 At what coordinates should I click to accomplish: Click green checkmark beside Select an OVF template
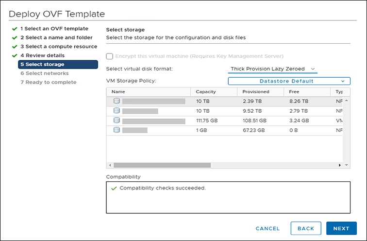click(15, 29)
